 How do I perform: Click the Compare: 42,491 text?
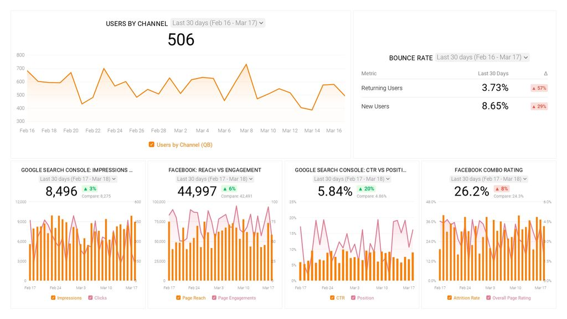pyautogui.click(x=236, y=196)
